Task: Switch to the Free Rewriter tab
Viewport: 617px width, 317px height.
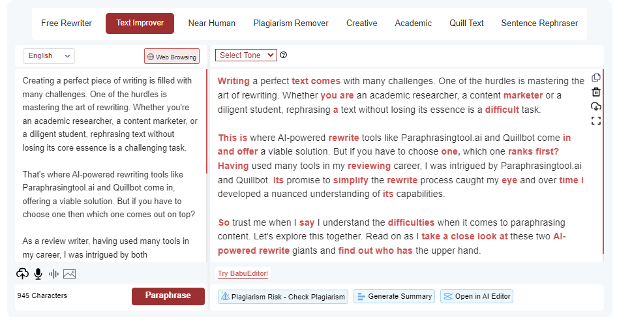Action: pos(67,23)
